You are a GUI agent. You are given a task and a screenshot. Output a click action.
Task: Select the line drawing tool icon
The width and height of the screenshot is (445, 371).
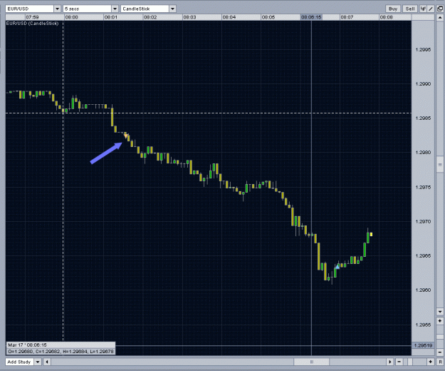point(431,9)
